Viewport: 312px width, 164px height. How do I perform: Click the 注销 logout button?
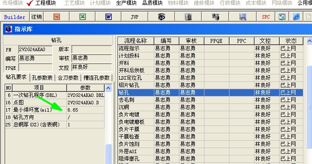point(36,17)
